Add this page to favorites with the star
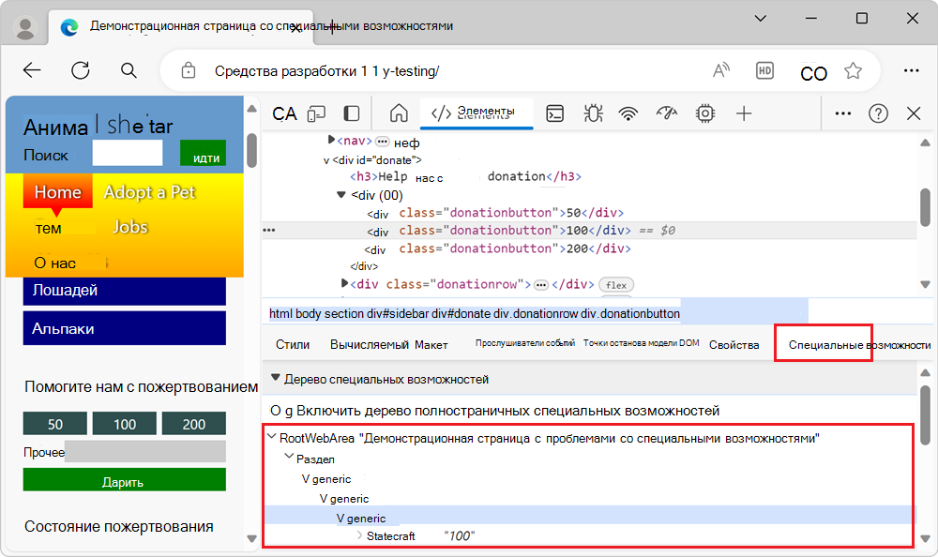The image size is (938, 557). 853,70
